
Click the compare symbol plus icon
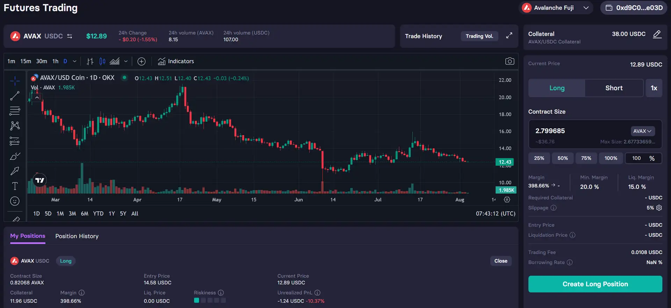coord(141,62)
